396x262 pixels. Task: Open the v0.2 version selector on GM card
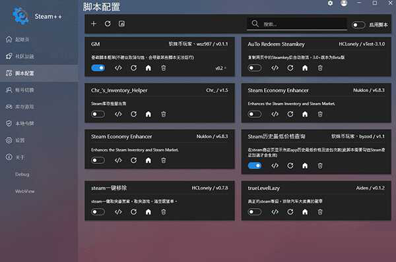[x=220, y=68]
